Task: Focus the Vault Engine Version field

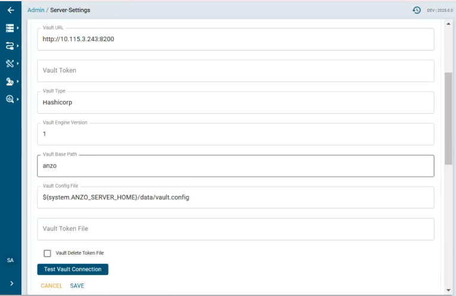Action: [x=236, y=134]
